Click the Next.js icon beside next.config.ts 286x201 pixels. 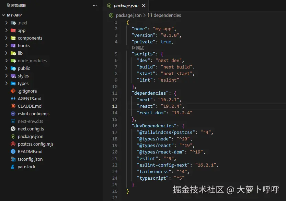13,129
